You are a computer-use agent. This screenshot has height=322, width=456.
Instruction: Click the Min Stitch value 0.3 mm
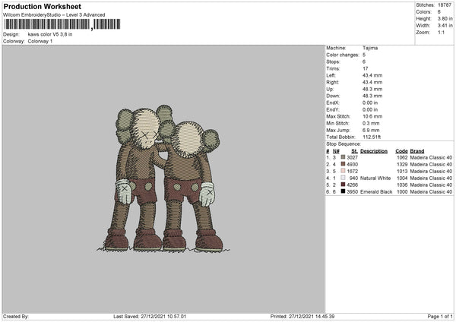[371, 123]
